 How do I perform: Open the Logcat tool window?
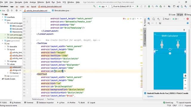tap(91, 103)
